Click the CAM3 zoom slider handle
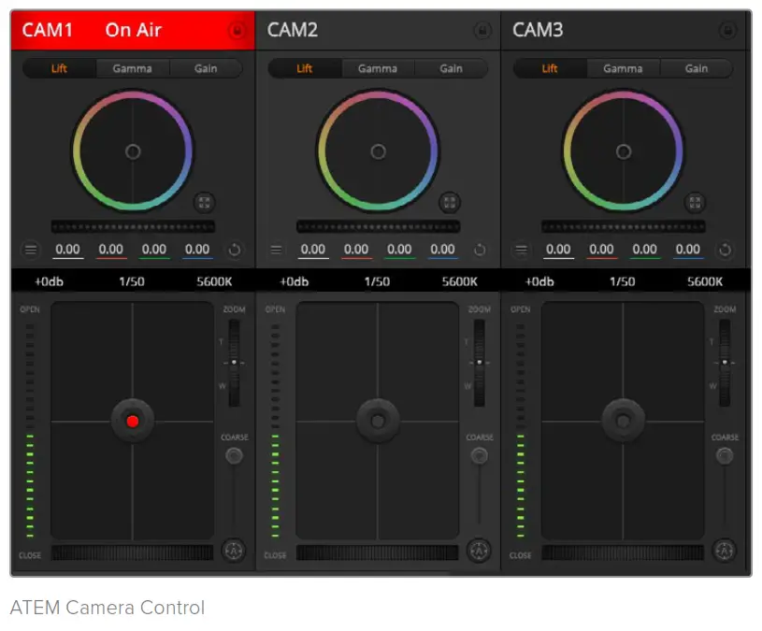The image size is (762, 631). [x=725, y=363]
